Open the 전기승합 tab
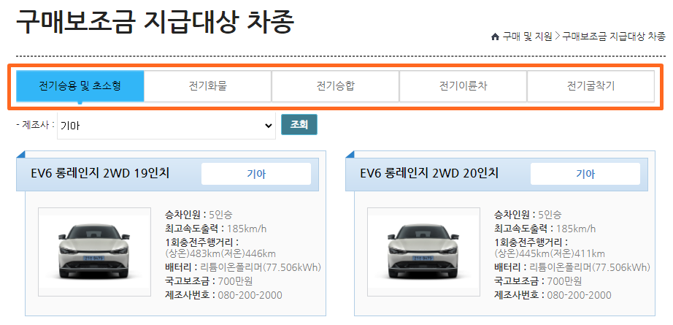This screenshot has width=673, height=325. pos(335,86)
